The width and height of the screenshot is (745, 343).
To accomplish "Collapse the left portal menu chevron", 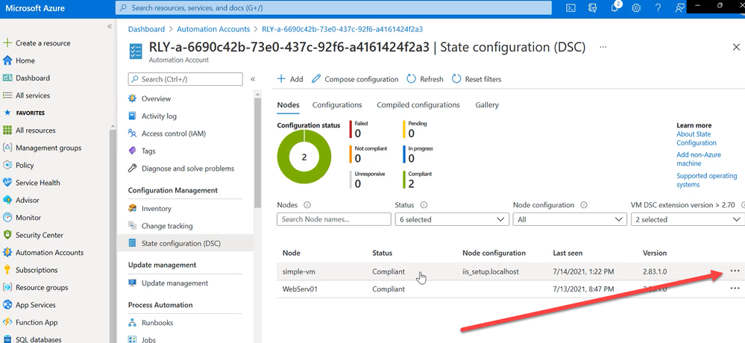I will (x=110, y=26).
